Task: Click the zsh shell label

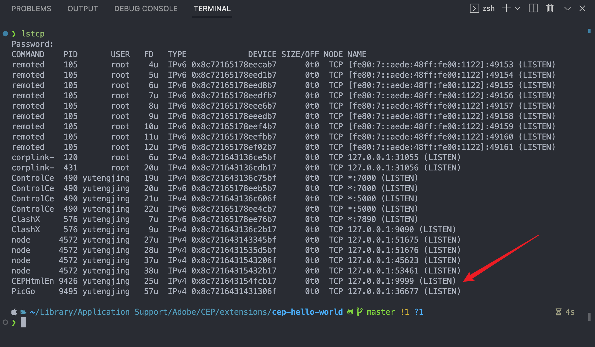Action: coord(489,9)
